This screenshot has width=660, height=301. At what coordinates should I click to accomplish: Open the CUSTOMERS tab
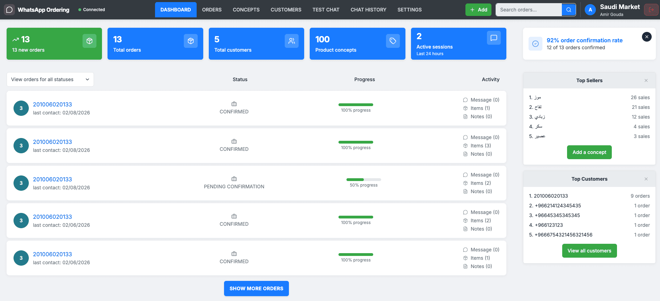286,10
